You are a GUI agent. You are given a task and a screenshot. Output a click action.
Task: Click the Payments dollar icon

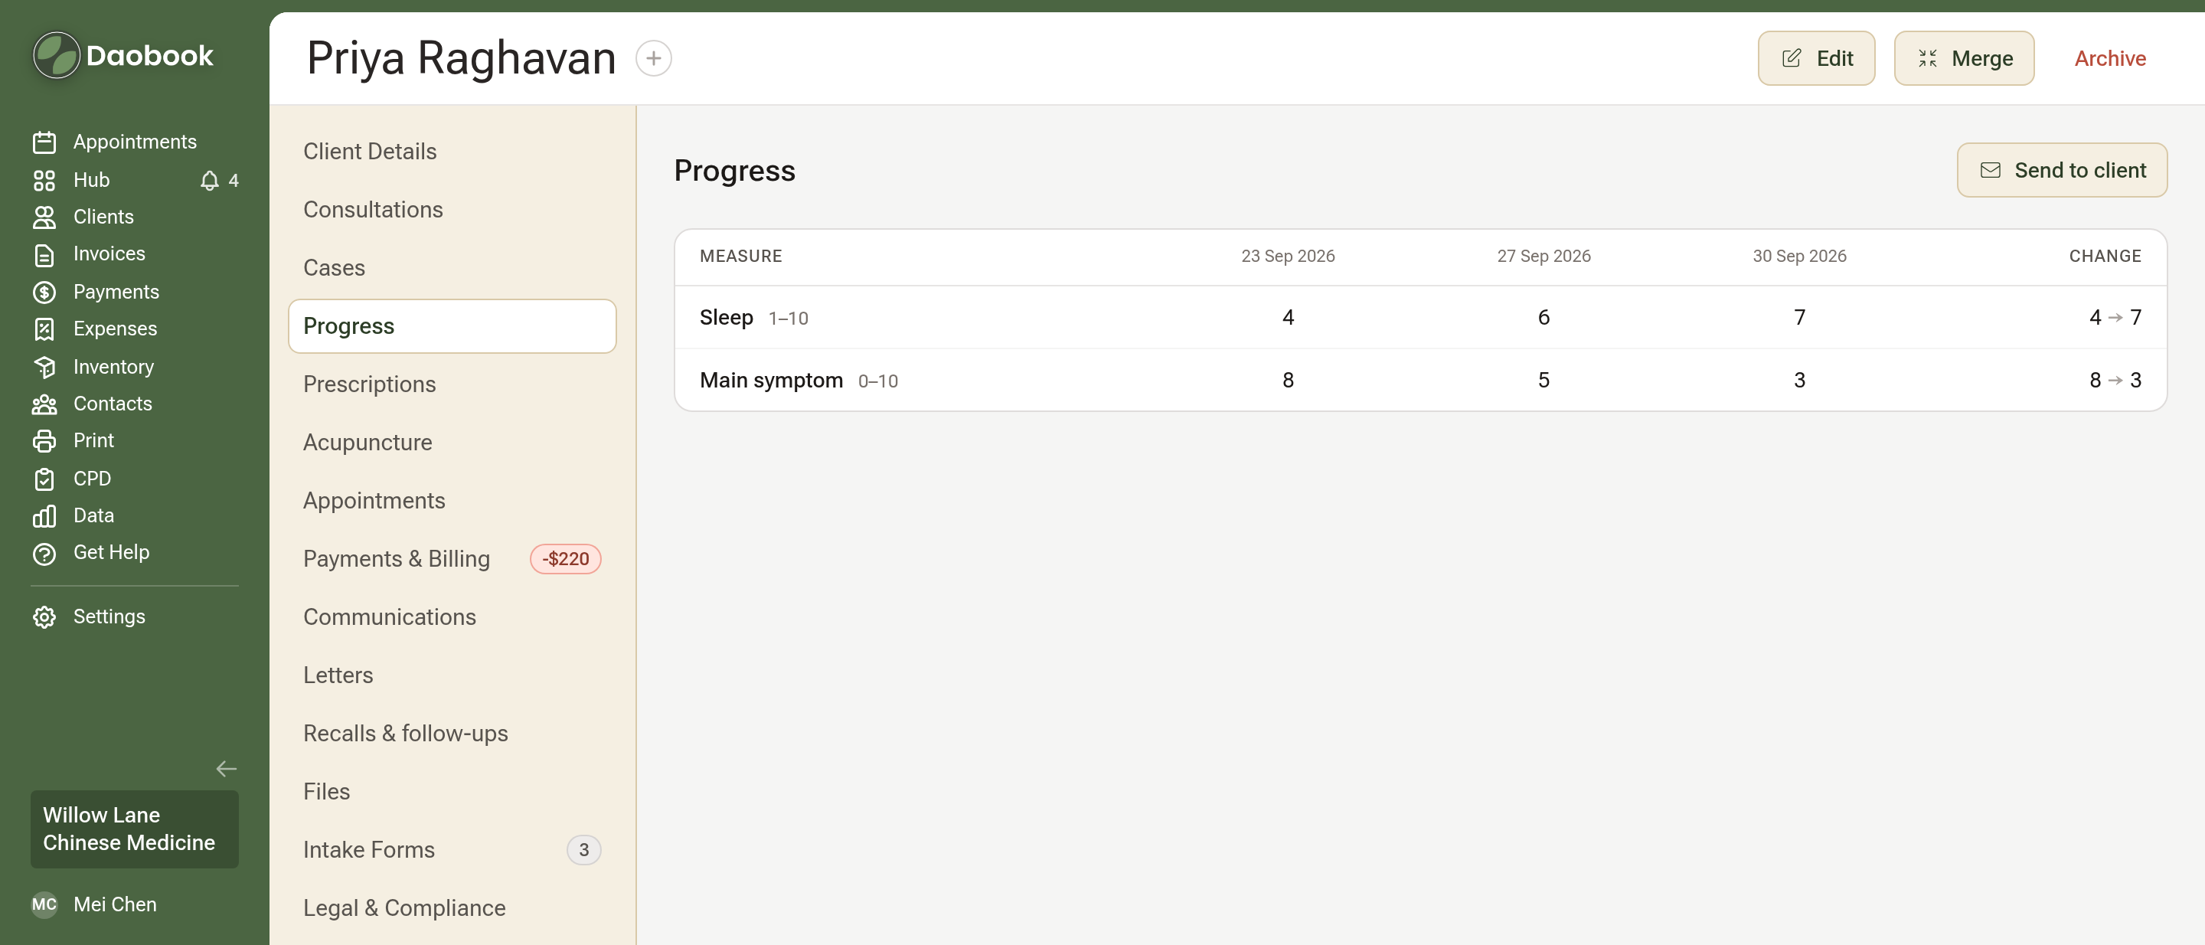(x=44, y=292)
